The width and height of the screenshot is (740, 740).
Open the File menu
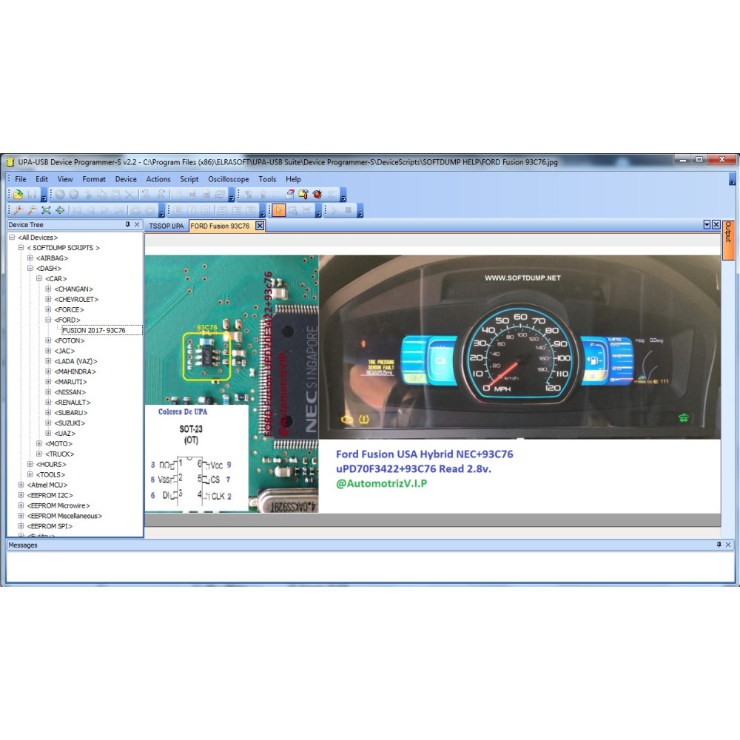point(21,179)
